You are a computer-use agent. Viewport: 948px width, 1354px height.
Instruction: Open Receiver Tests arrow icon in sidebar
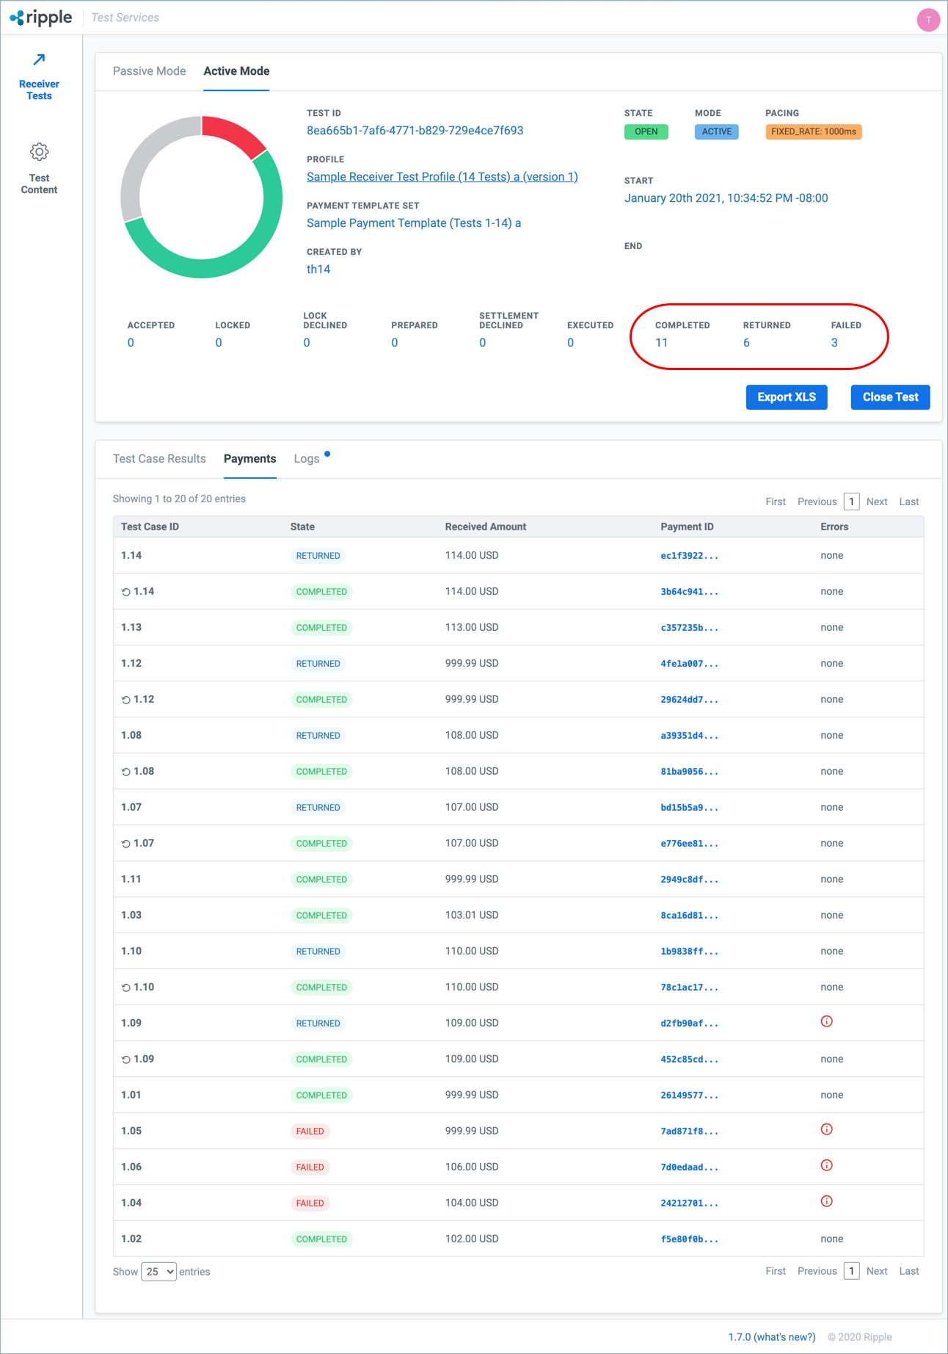coord(39,60)
